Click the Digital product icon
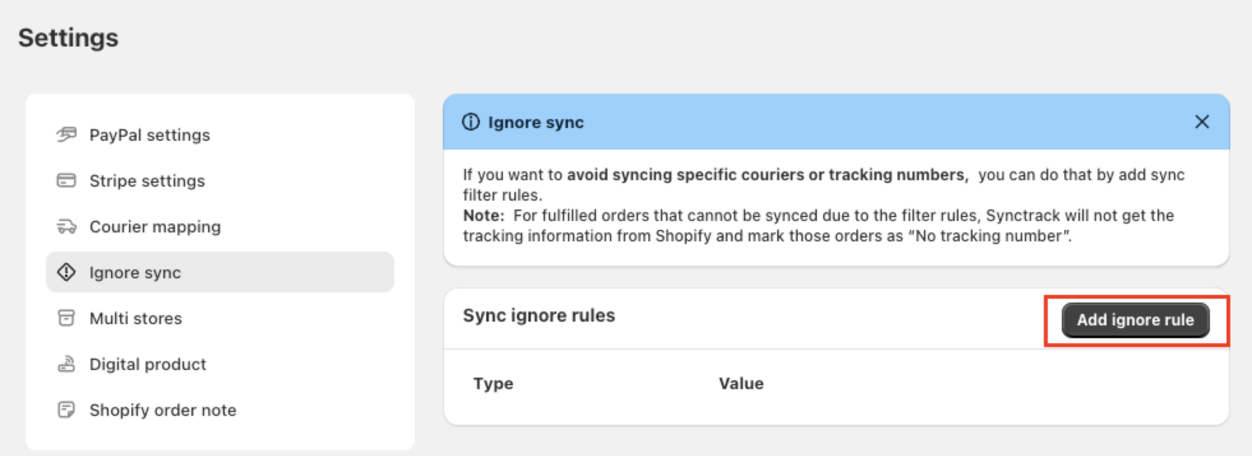The height and width of the screenshot is (456, 1252). [x=66, y=364]
